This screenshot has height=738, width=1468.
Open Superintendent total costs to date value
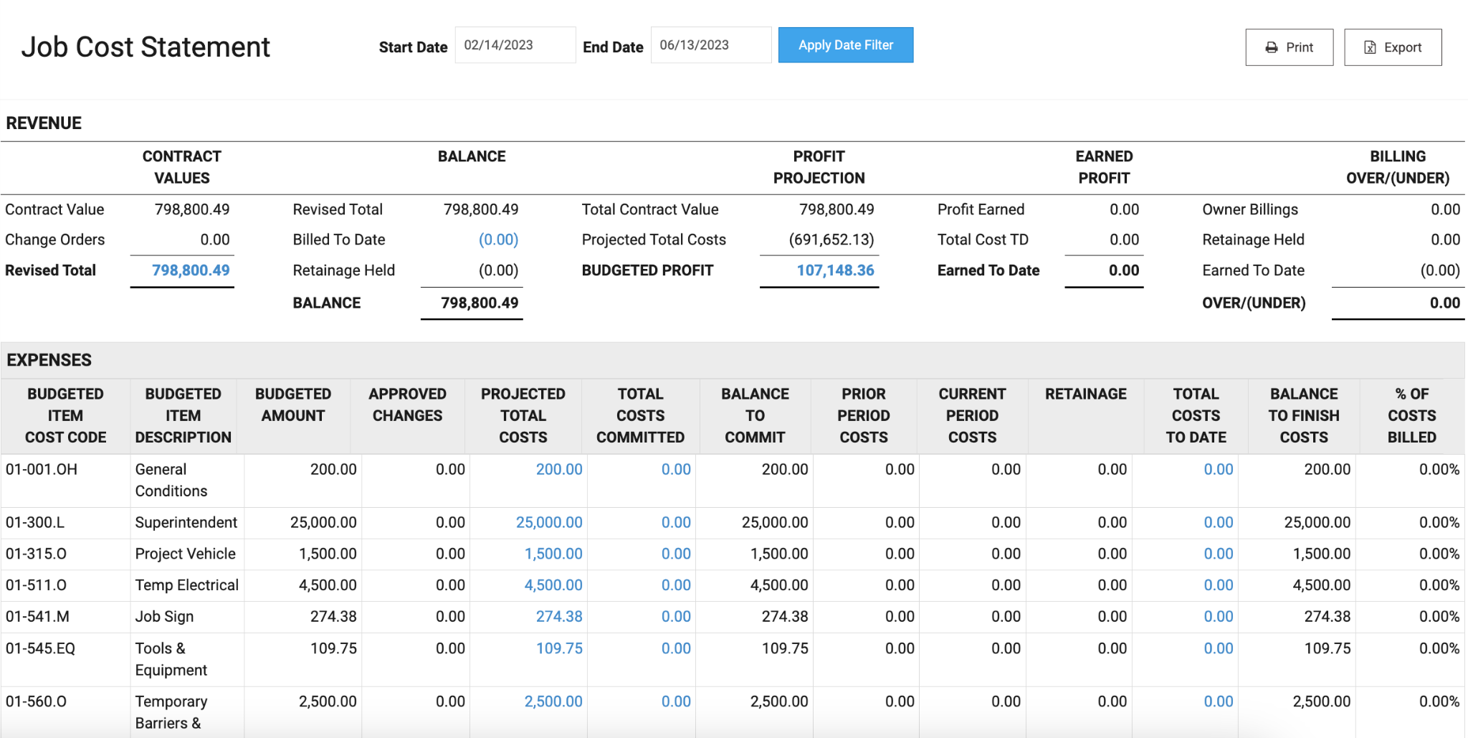[1219, 522]
